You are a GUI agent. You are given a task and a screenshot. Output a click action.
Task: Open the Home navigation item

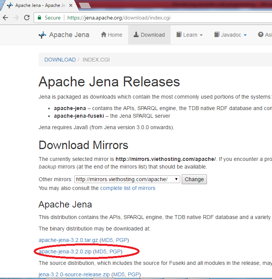111,35
